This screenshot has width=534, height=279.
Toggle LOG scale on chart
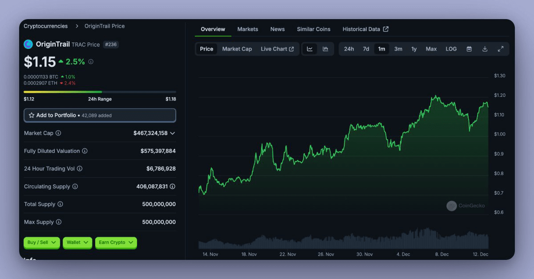451,49
